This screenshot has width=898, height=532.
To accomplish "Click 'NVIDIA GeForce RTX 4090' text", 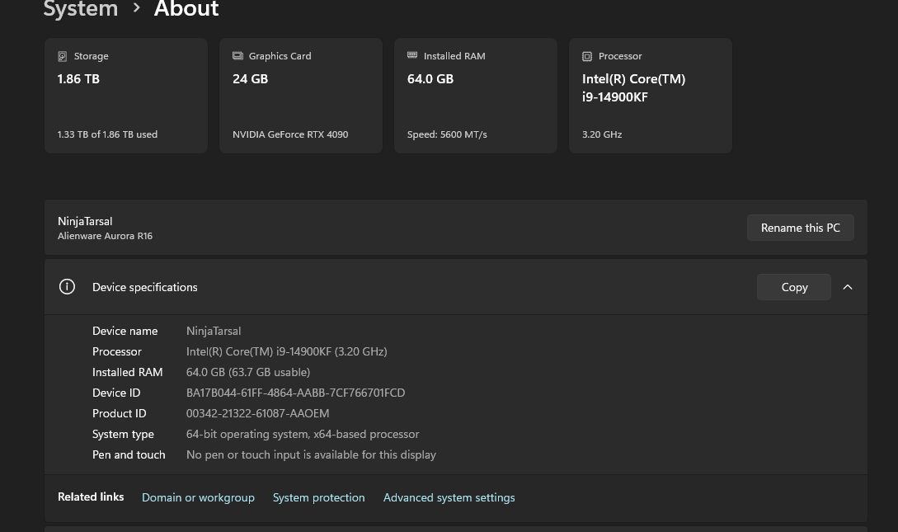I will 290,134.
